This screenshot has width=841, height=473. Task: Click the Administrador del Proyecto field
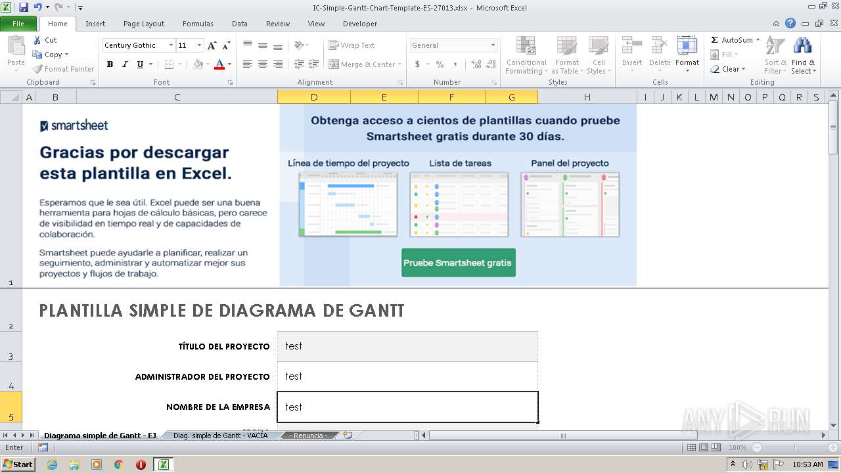(407, 376)
